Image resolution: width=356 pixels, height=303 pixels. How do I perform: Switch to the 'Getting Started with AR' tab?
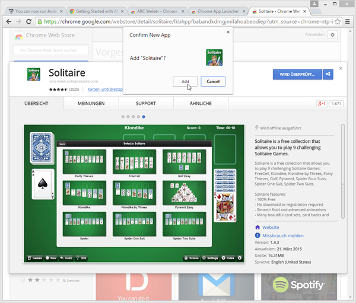click(97, 11)
